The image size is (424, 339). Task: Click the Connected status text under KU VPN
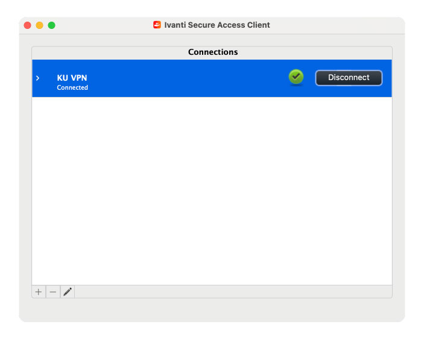[72, 88]
